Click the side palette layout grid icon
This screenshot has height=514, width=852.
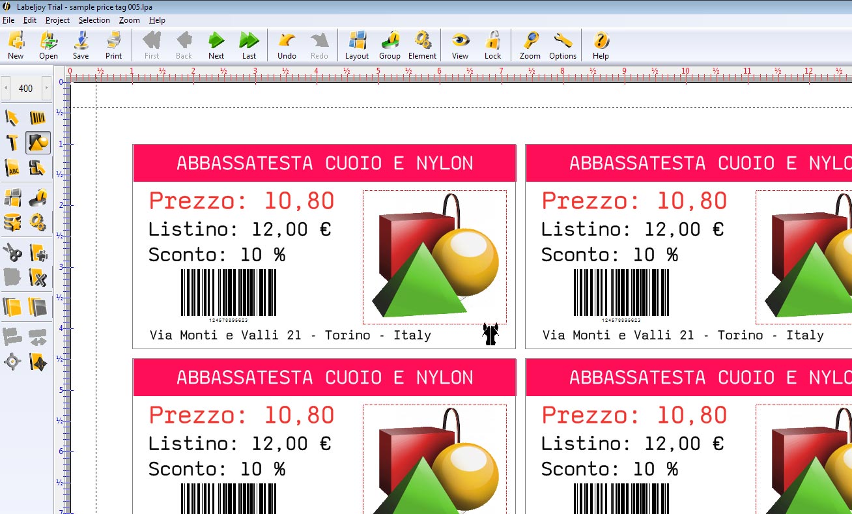[12, 197]
